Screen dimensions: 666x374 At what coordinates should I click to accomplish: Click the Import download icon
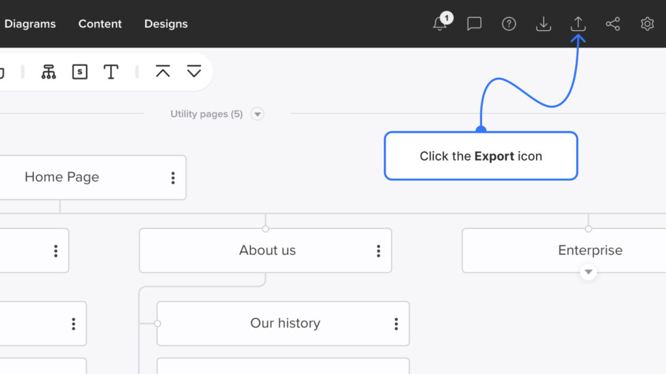click(543, 24)
